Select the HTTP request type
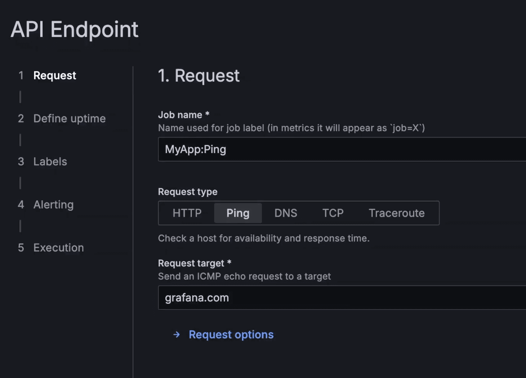This screenshot has height=378, width=526. click(x=187, y=213)
